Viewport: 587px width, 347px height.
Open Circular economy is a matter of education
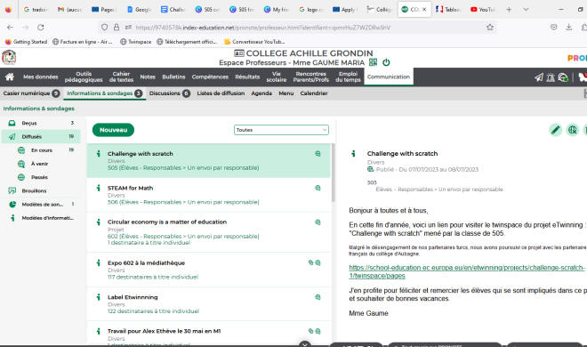[x=208, y=232]
